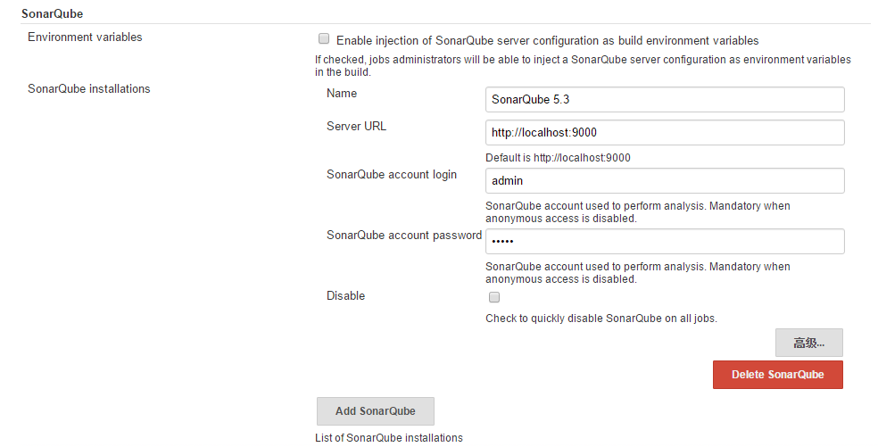Focus the Server URL input field
This screenshot has height=447, width=878.
tap(665, 133)
